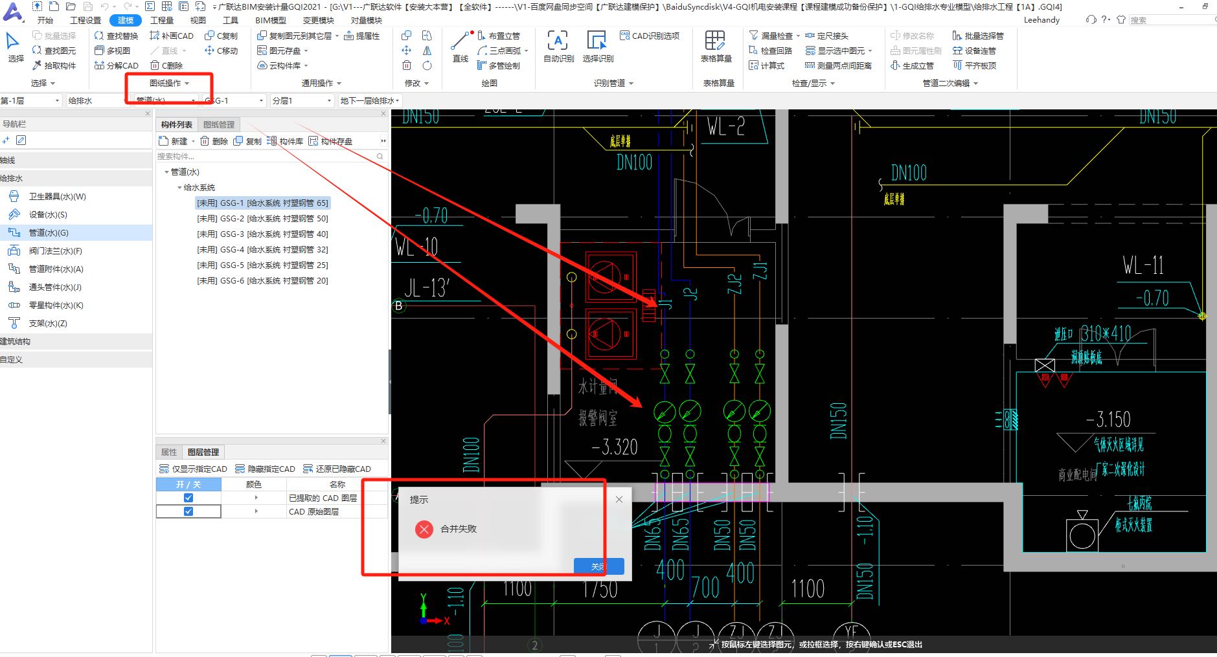The width and height of the screenshot is (1217, 657).
Task: Click 查找图元 tool
Action: point(54,50)
